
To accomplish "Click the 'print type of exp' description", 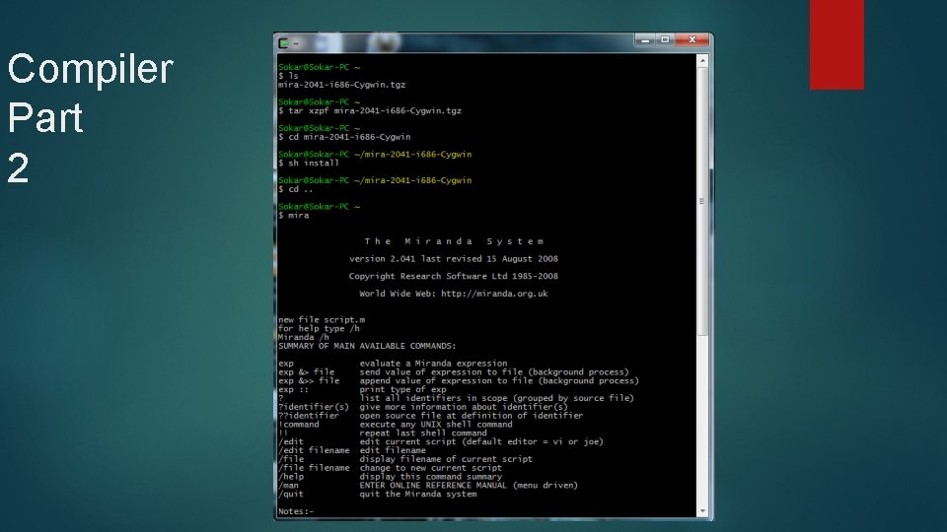I will pos(402,390).
